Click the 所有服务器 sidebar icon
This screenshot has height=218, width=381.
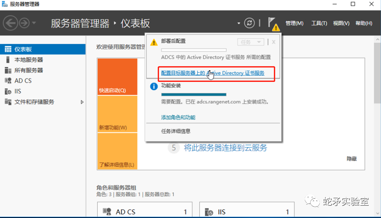(x=8, y=70)
